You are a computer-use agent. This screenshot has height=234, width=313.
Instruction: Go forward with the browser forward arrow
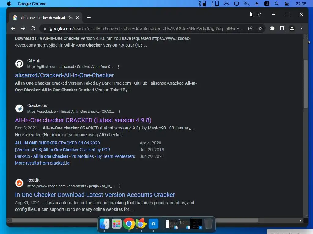(23, 28)
